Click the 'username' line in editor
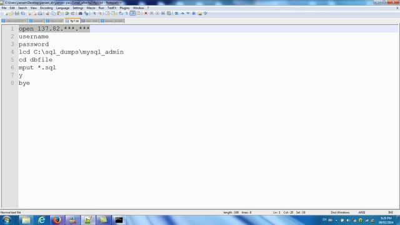The width and height of the screenshot is (400, 225). click(34, 36)
